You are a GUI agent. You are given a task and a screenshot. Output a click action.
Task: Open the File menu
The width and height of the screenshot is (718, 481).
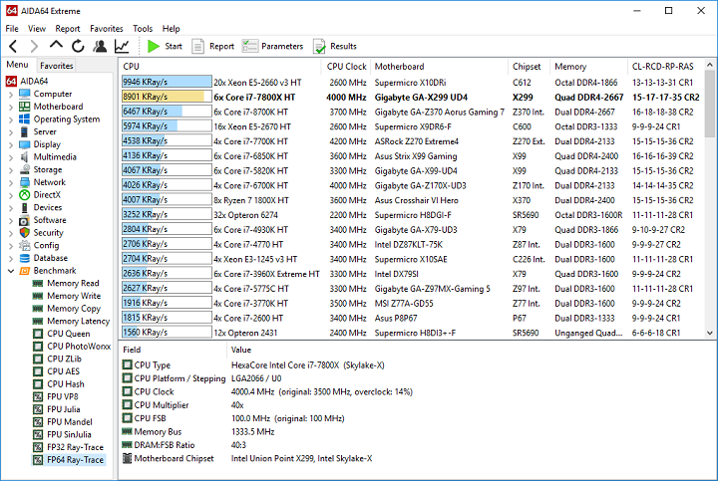point(12,28)
